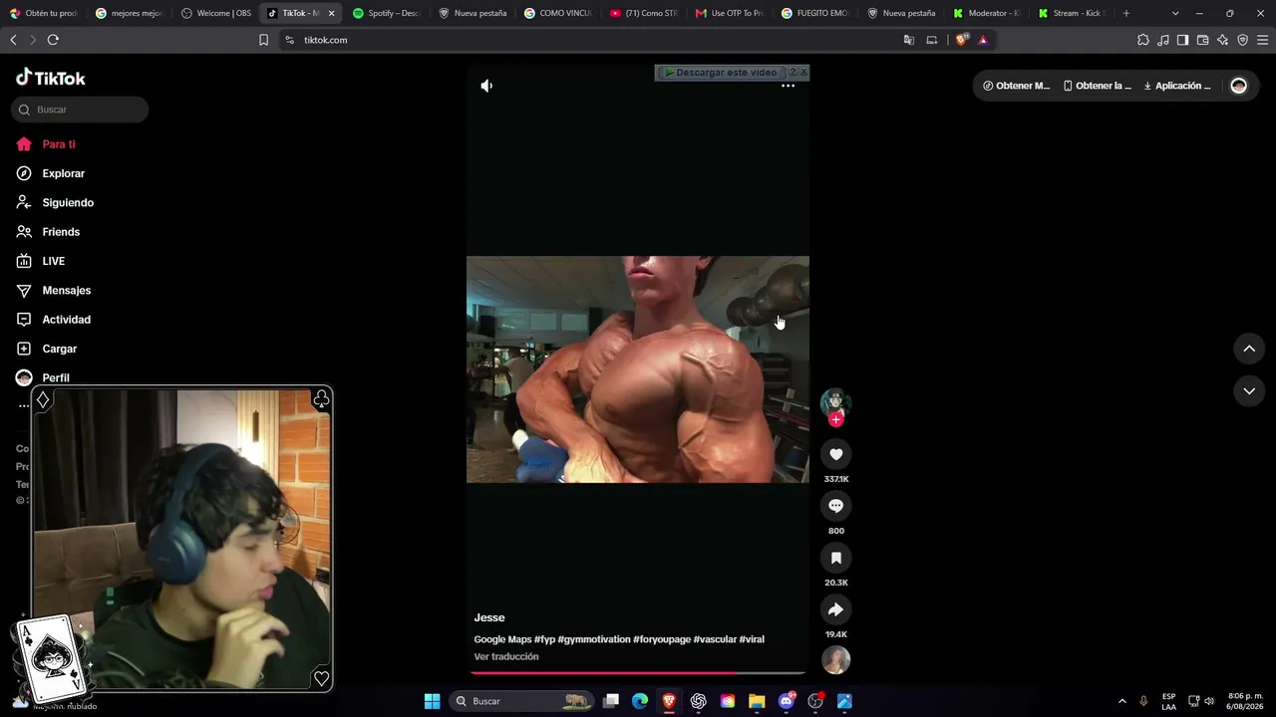
Task: Open the Brave Rewards triangle icon
Action: coord(983,40)
